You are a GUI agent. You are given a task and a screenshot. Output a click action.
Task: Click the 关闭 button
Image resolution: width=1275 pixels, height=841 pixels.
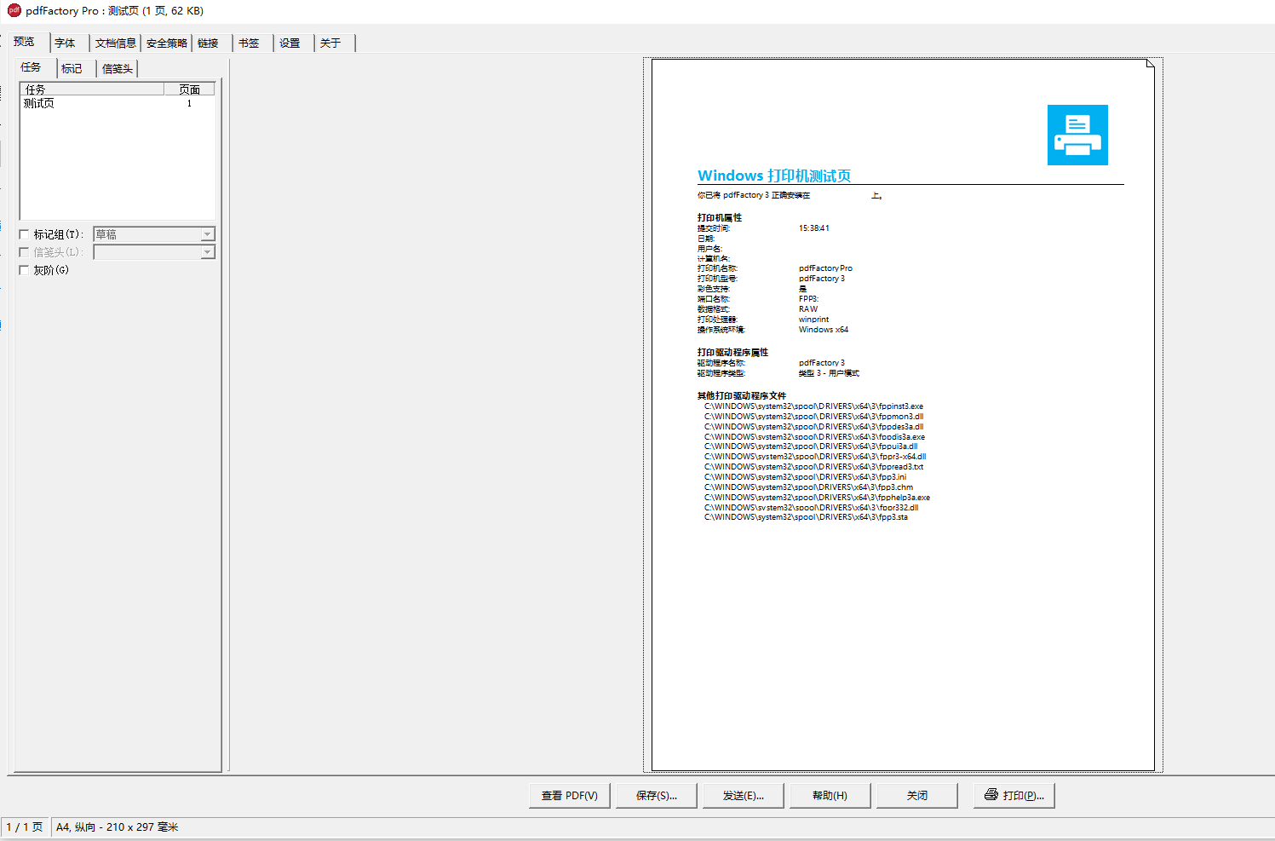tap(917, 796)
